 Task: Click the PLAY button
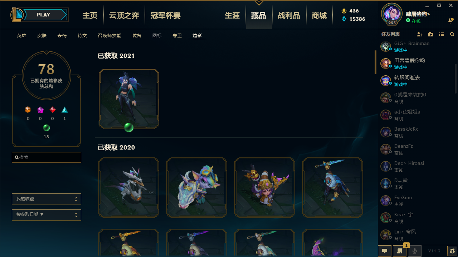[44, 15]
